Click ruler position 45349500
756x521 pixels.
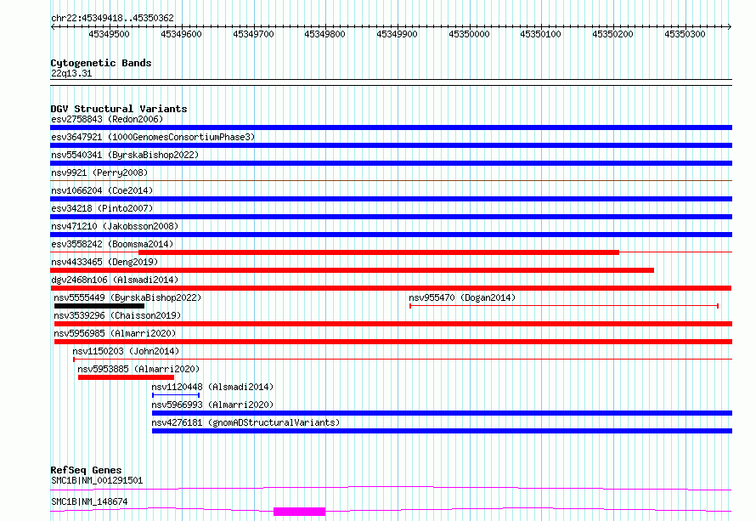109,34
